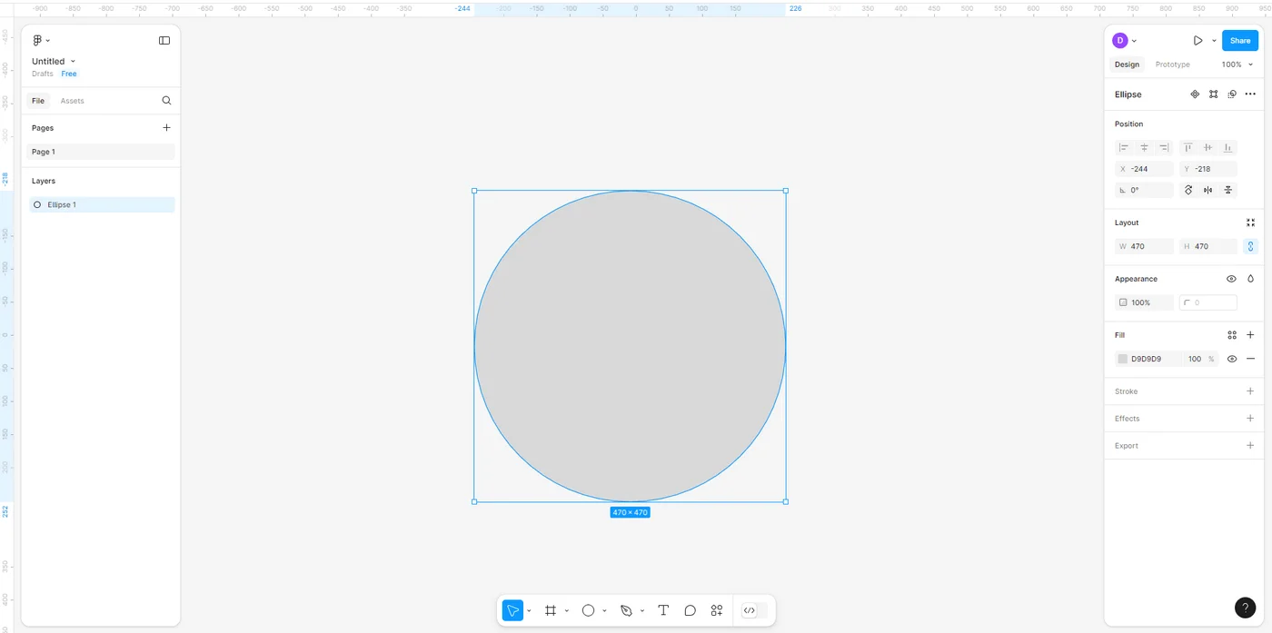Select the Frame tool

tap(551, 610)
